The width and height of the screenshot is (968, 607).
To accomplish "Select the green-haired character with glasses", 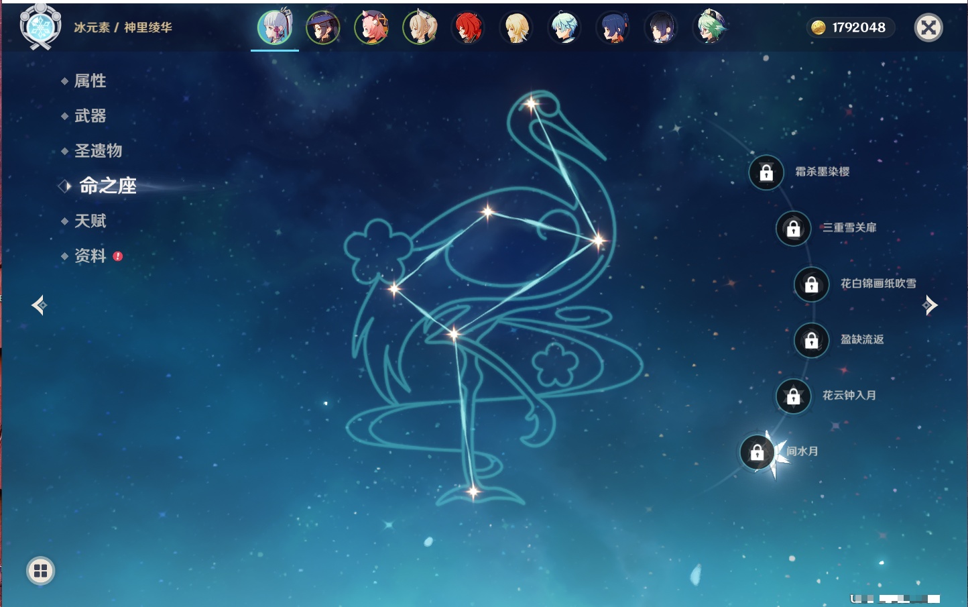I will [x=709, y=27].
